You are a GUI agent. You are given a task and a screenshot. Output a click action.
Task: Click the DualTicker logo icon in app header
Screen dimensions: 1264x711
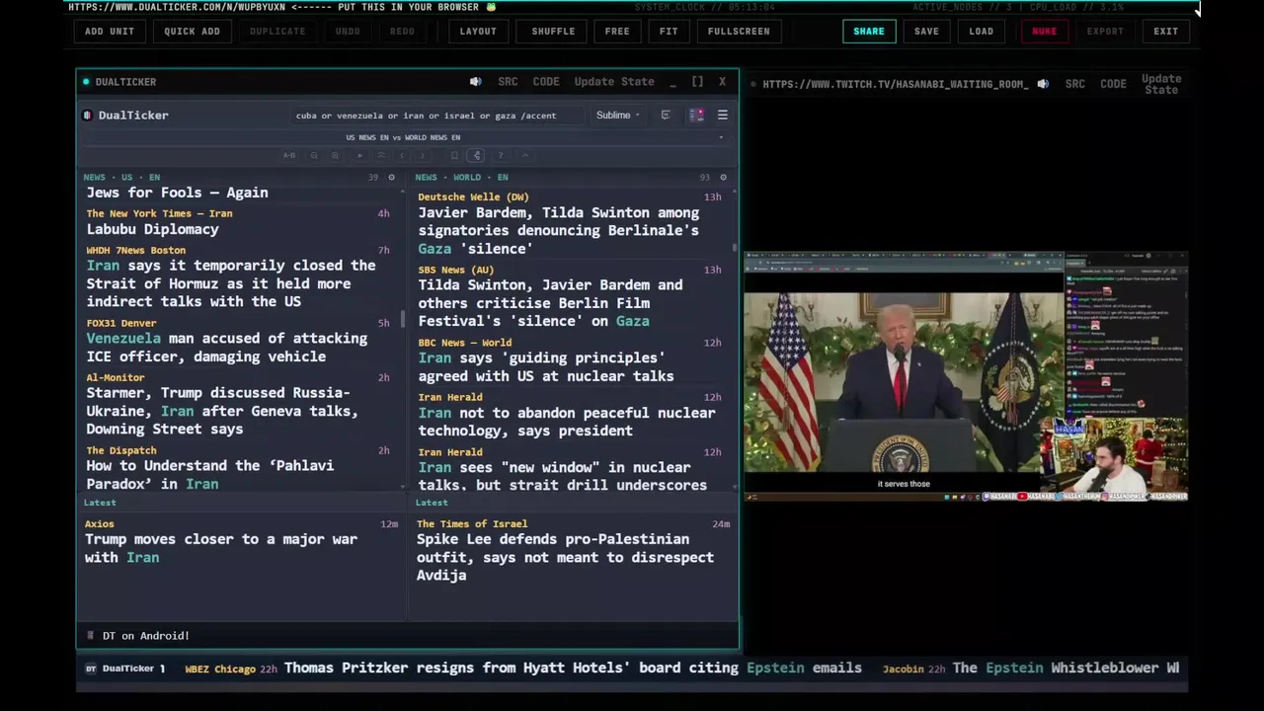click(87, 116)
